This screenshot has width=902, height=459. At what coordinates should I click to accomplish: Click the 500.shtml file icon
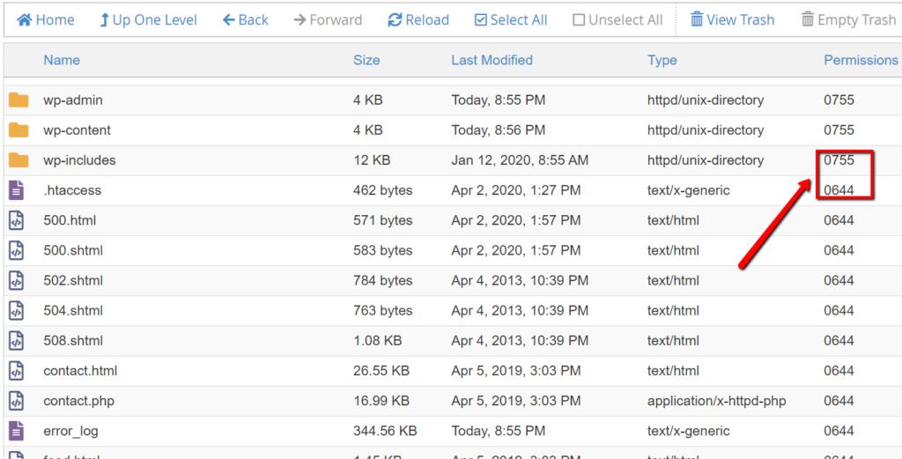16,250
